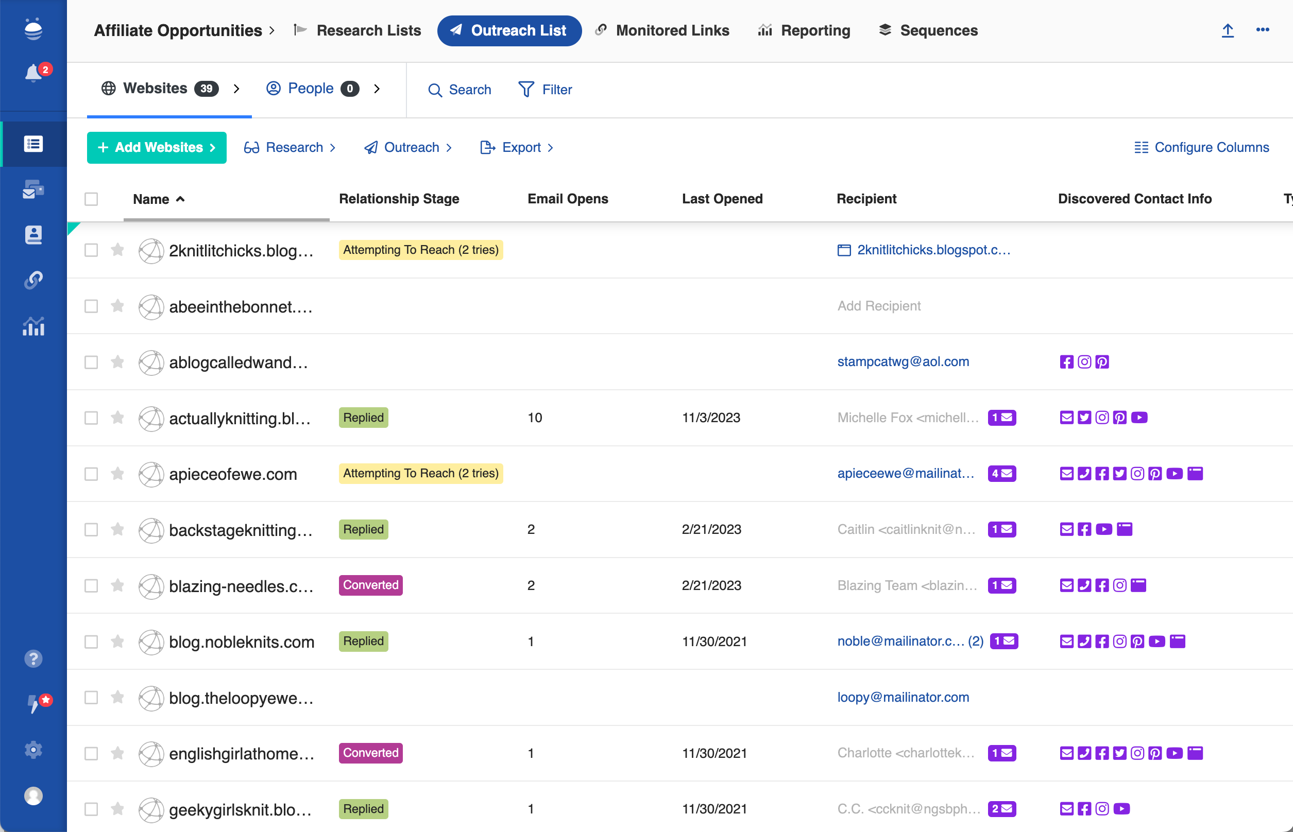Open the settings gear in sidebar
The width and height of the screenshot is (1293, 832).
click(x=33, y=749)
